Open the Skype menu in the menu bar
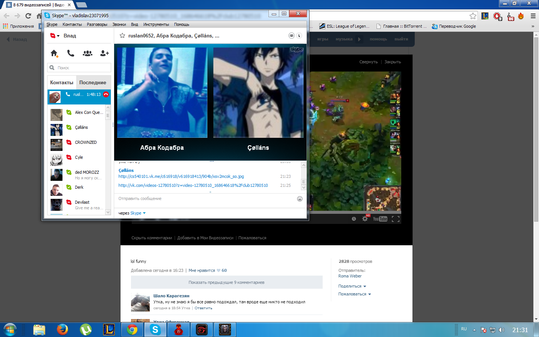Viewport: 539px width, 337px height. (x=52, y=24)
